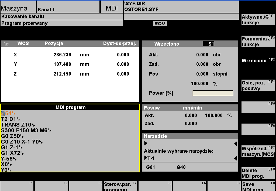The height and width of the screenshot is (191, 276).
Task: Click the left arrow at the end of the T-1 row
Action: pyautogui.click(x=235, y=158)
